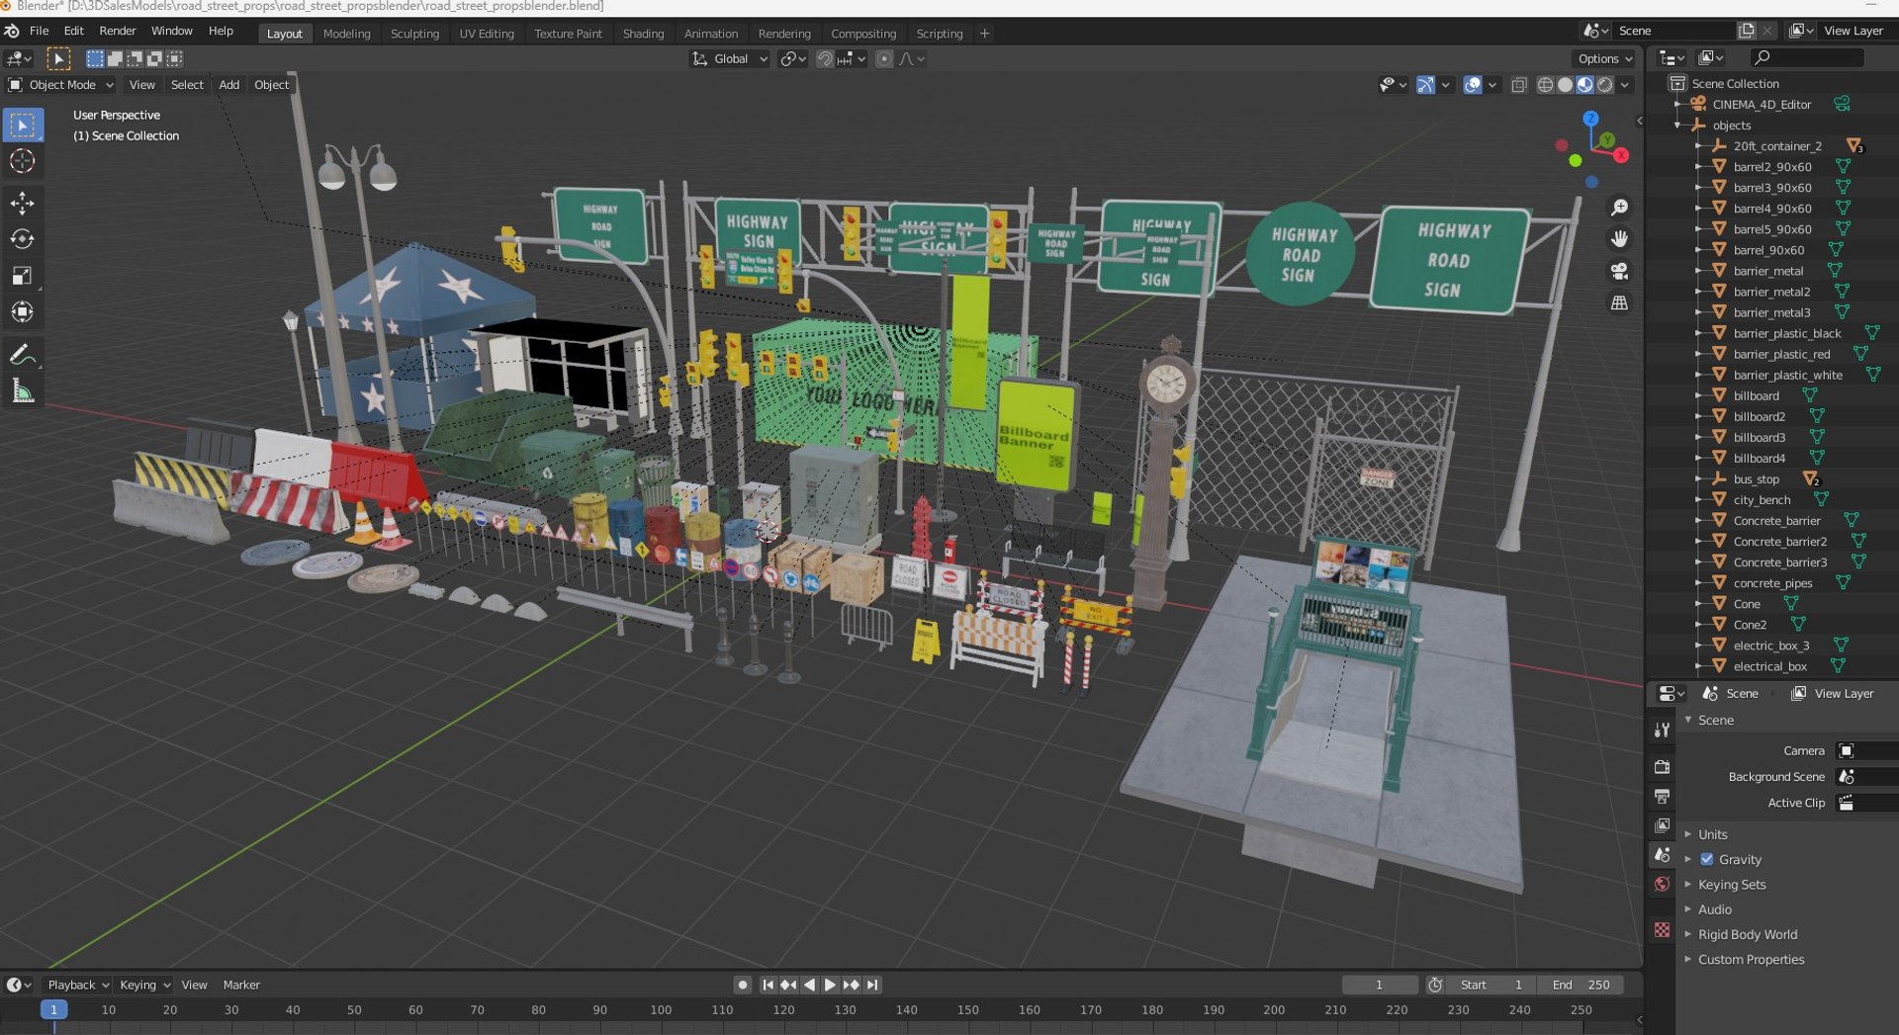Switch to rendered viewport shading

pyautogui.click(x=1604, y=85)
